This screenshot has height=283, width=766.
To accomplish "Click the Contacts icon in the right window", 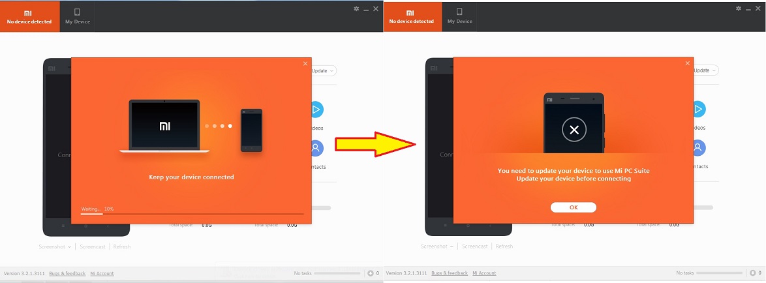I will (x=698, y=148).
